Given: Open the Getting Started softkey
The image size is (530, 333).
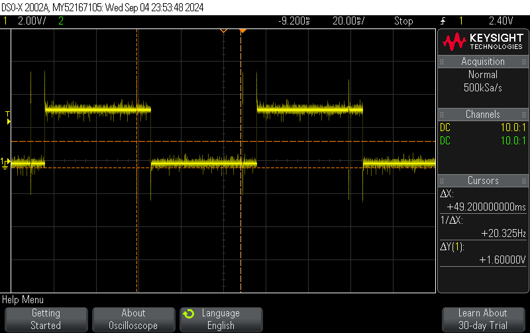Looking at the screenshot, I should [x=46, y=319].
